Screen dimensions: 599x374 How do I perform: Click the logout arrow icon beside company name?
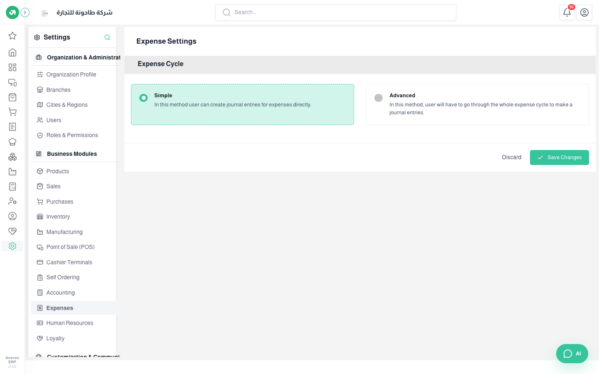45,13
